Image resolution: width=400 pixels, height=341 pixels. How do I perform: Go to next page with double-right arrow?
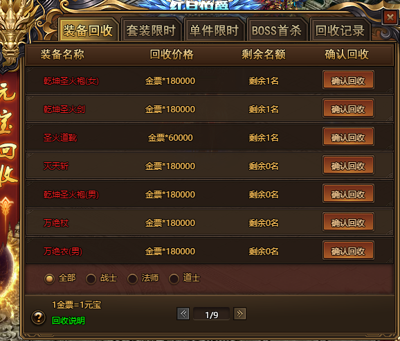[240, 313]
